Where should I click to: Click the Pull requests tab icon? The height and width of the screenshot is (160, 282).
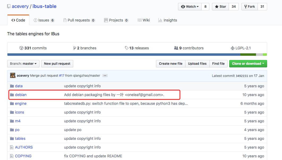65,20
